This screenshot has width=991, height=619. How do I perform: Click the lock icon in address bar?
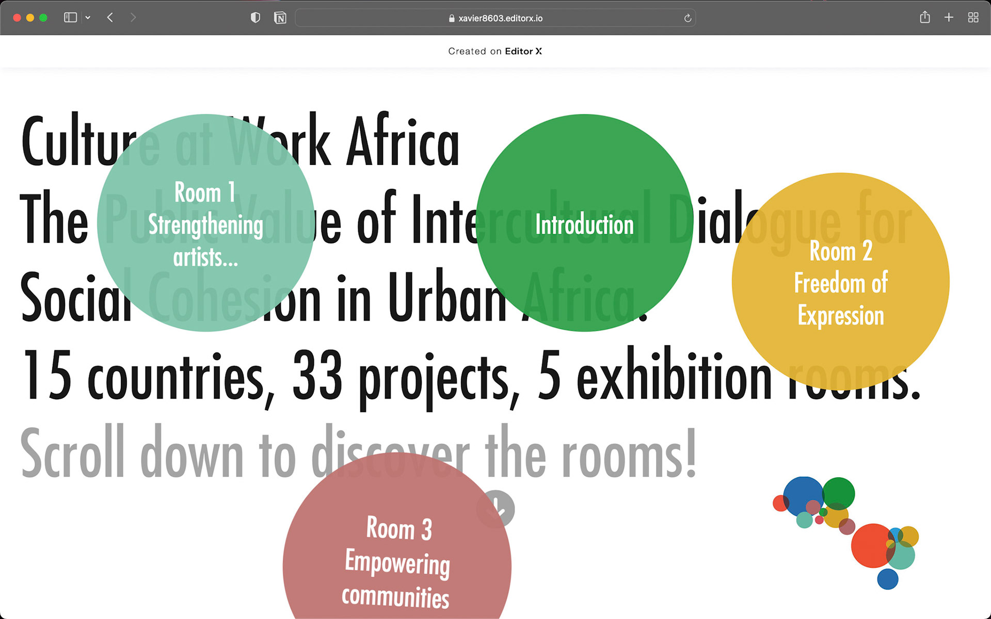pyautogui.click(x=452, y=18)
